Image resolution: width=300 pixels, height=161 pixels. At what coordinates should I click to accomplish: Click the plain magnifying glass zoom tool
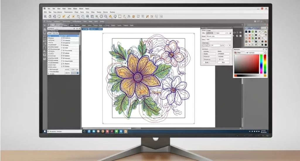pos(106,16)
